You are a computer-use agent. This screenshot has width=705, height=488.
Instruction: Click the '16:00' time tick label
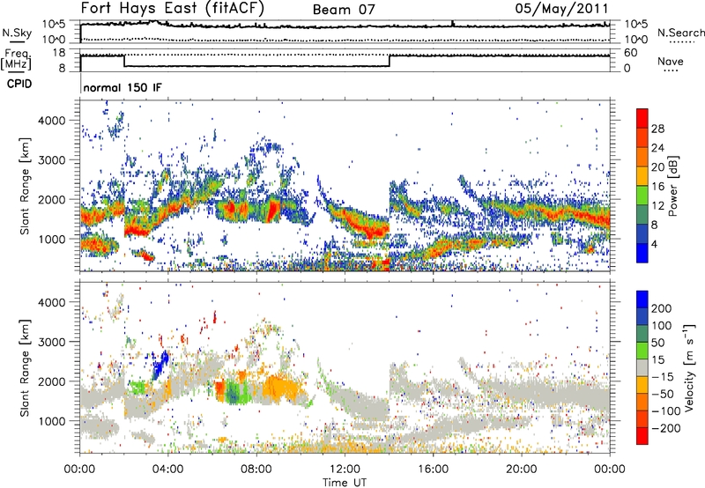(x=433, y=470)
